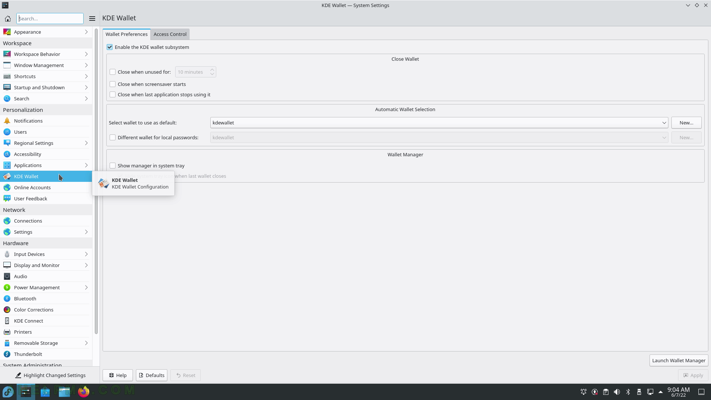Click Show Desktop button on taskbar
This screenshot has width=711, height=400.
click(x=701, y=392)
